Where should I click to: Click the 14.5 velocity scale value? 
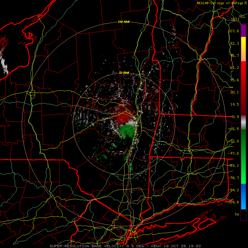pyautogui.click(x=234, y=104)
